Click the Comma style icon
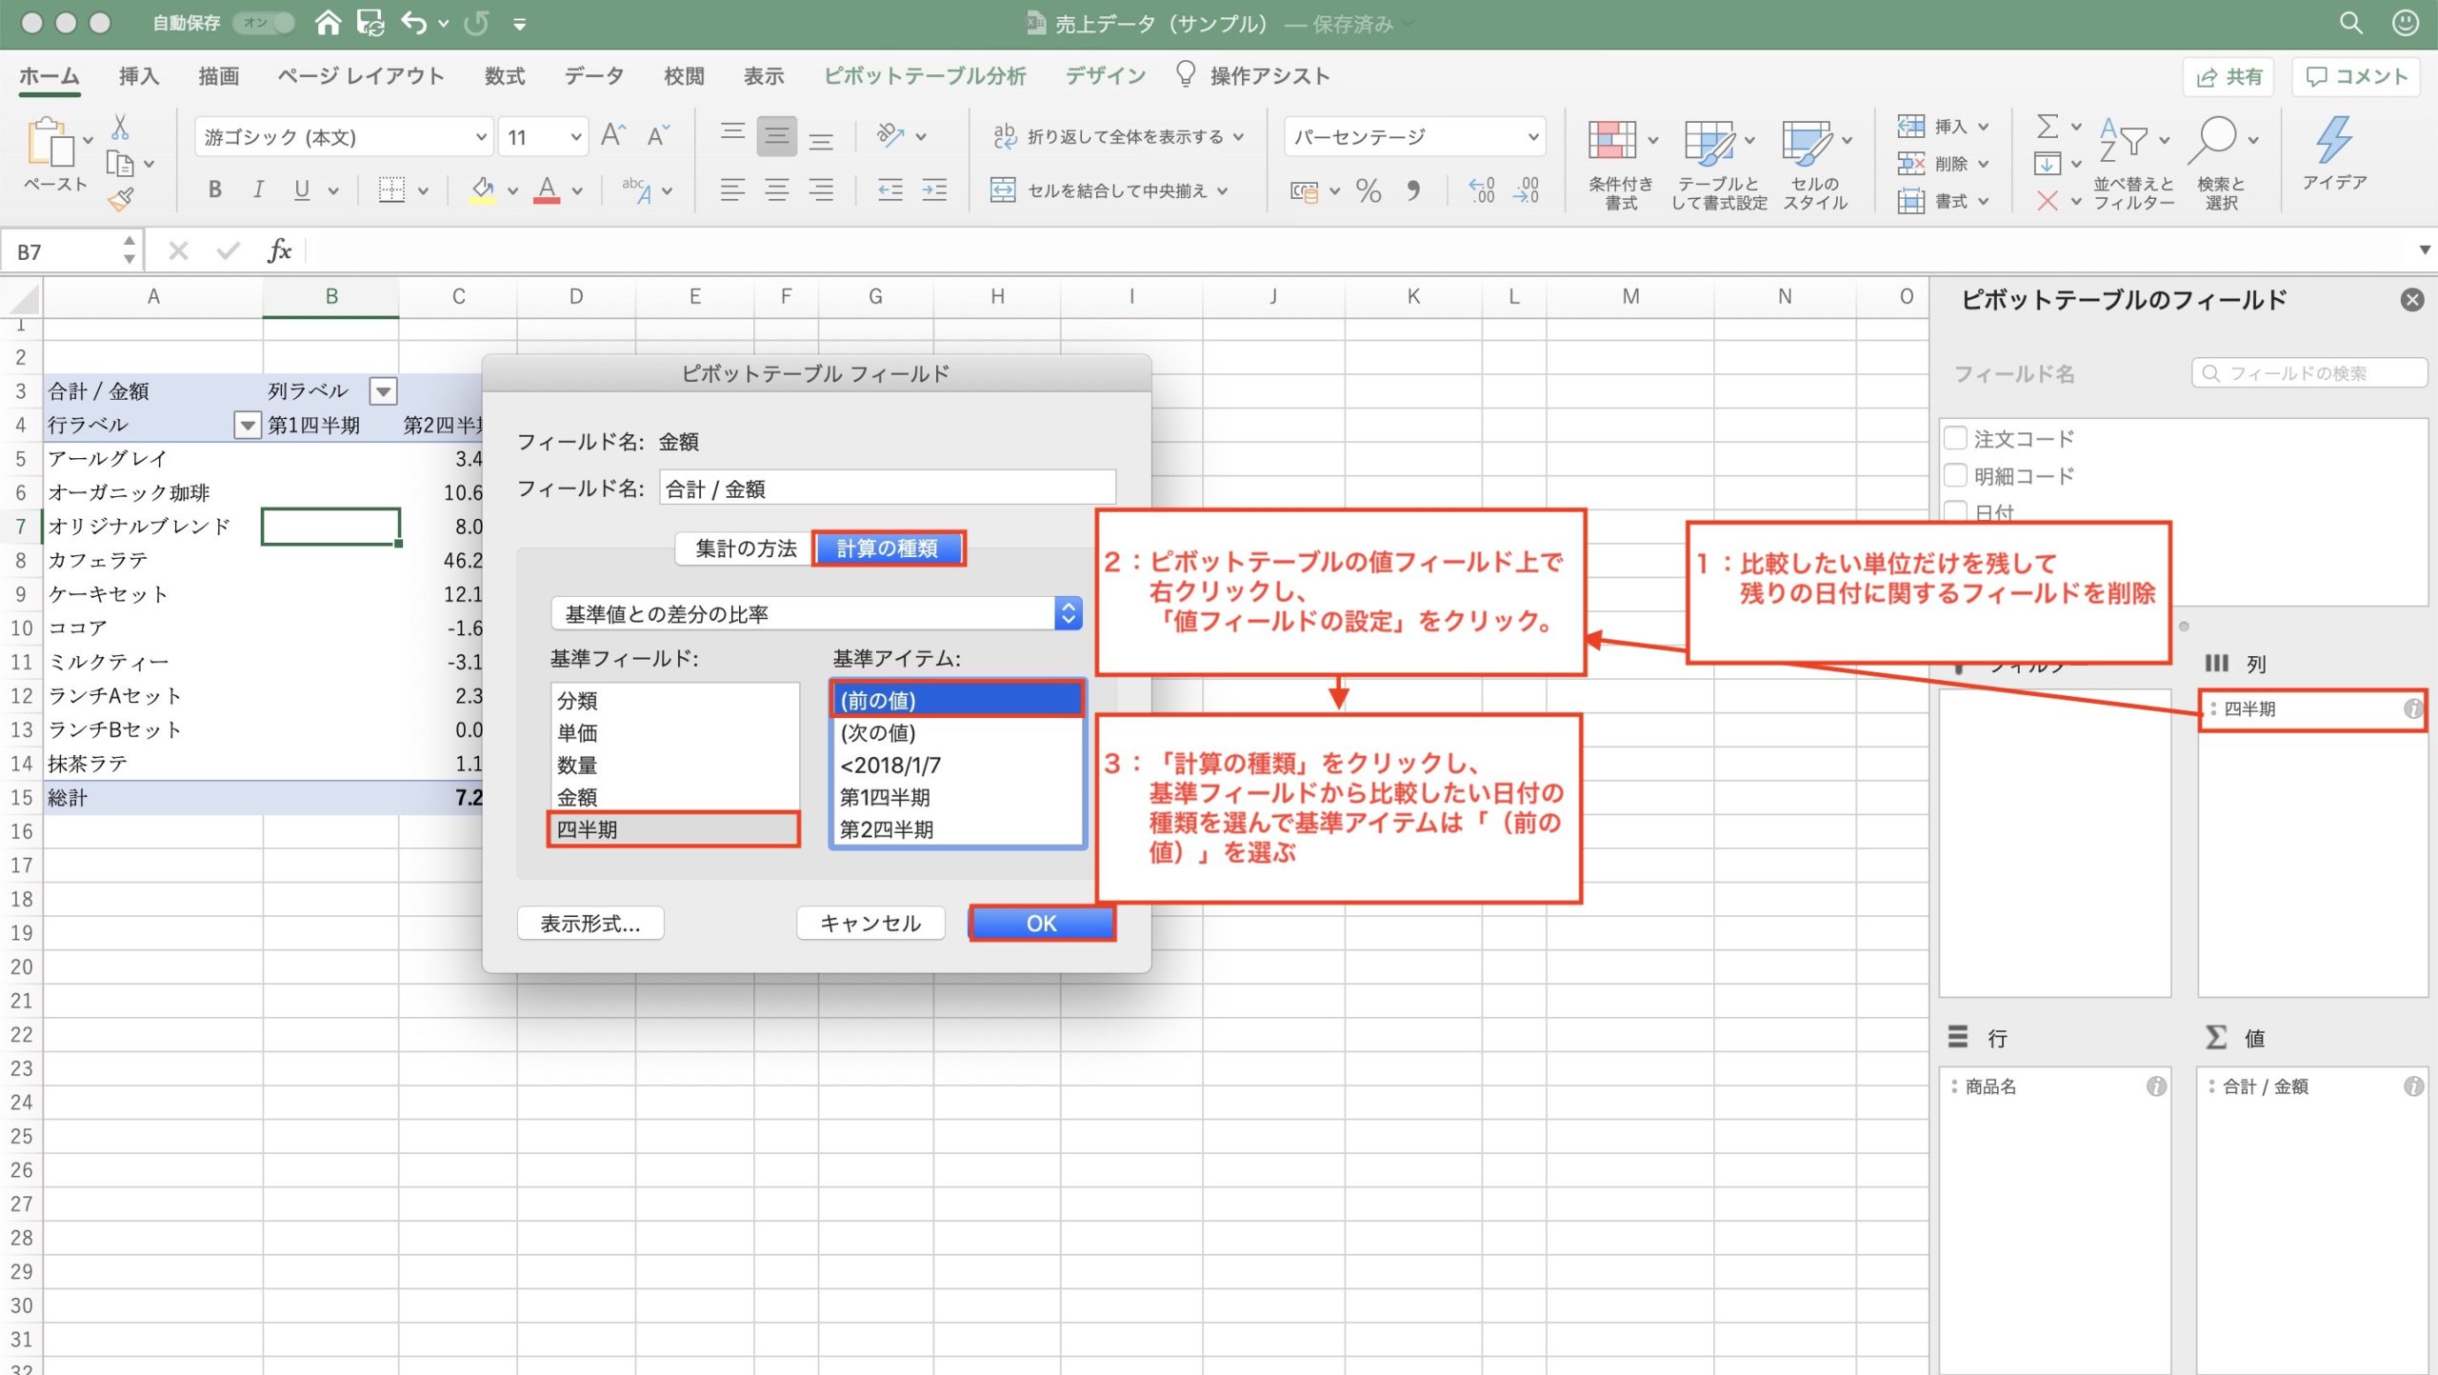 pos(1413,190)
